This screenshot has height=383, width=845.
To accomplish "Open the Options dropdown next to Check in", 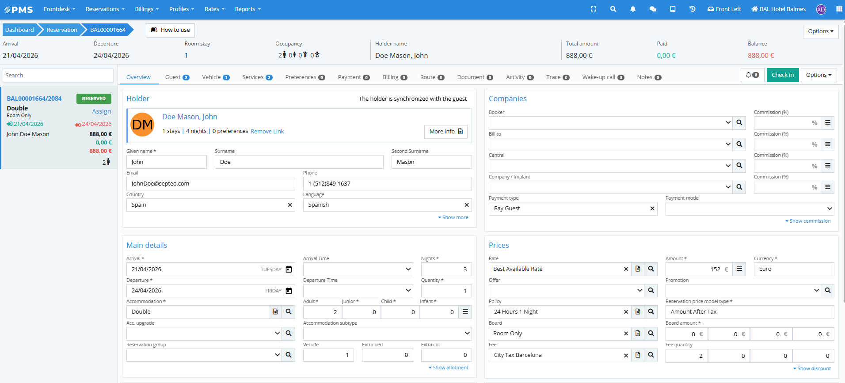I will (819, 75).
